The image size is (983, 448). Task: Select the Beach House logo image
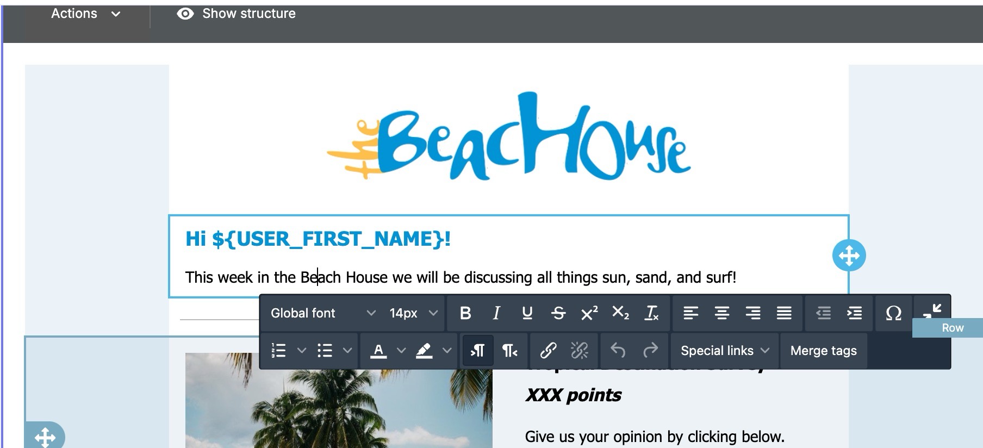click(x=508, y=136)
